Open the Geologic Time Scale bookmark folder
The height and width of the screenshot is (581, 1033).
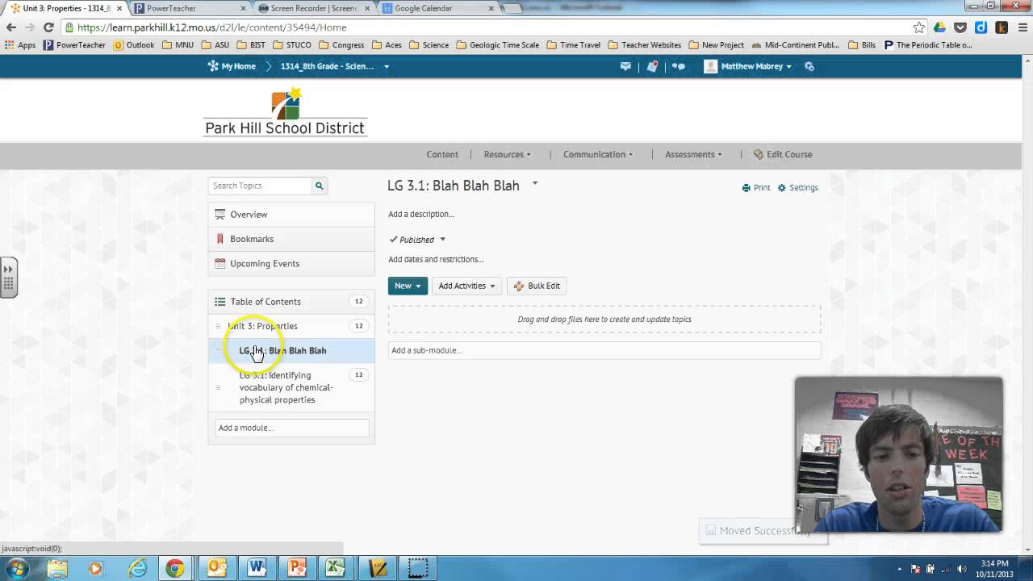click(496, 45)
